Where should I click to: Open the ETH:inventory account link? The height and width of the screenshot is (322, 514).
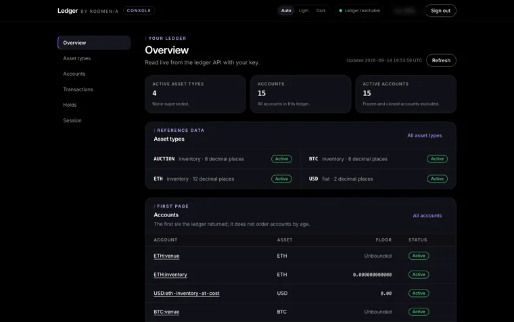coord(170,275)
